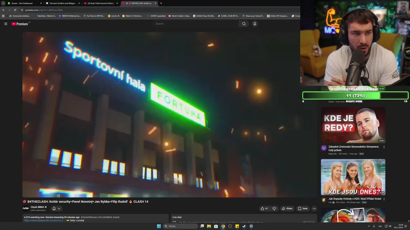Click the YouTube search input field
Image resolution: width=410 pixels, height=230 pixels.
coord(196,24)
